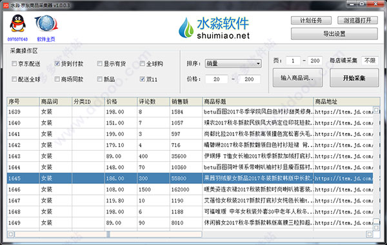Screen dimensions: 387x245
Task: Click the 计划任务 button
Action: point(311,20)
